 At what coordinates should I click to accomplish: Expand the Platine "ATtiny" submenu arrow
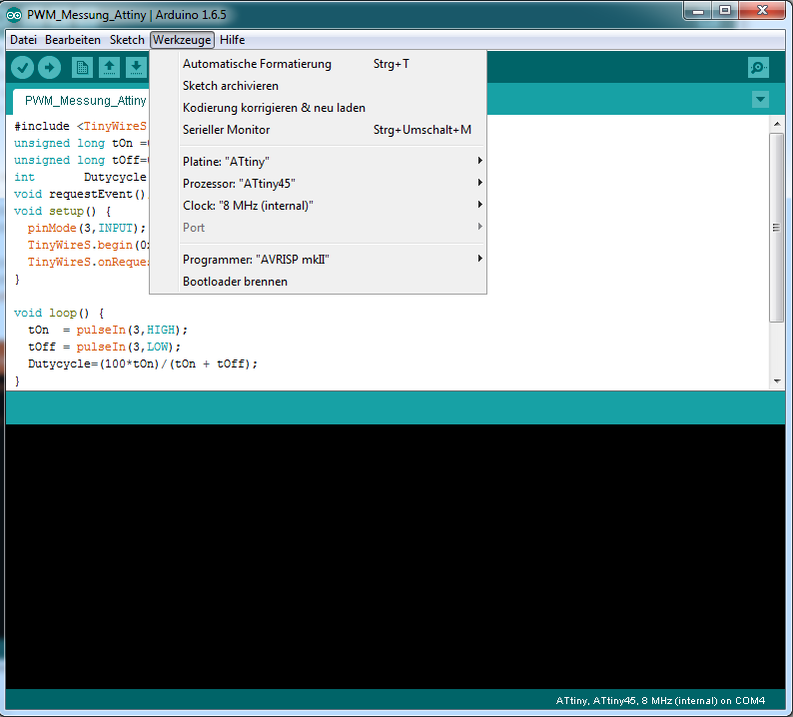pos(479,161)
